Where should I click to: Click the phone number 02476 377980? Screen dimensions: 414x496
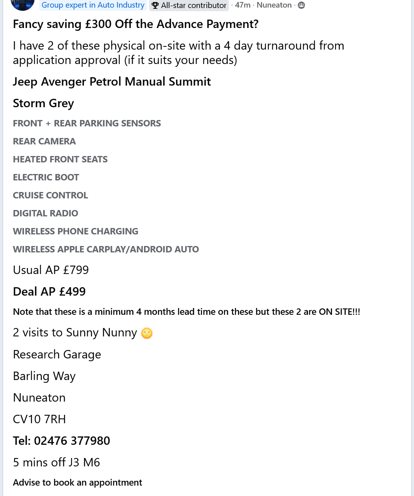coord(72,441)
